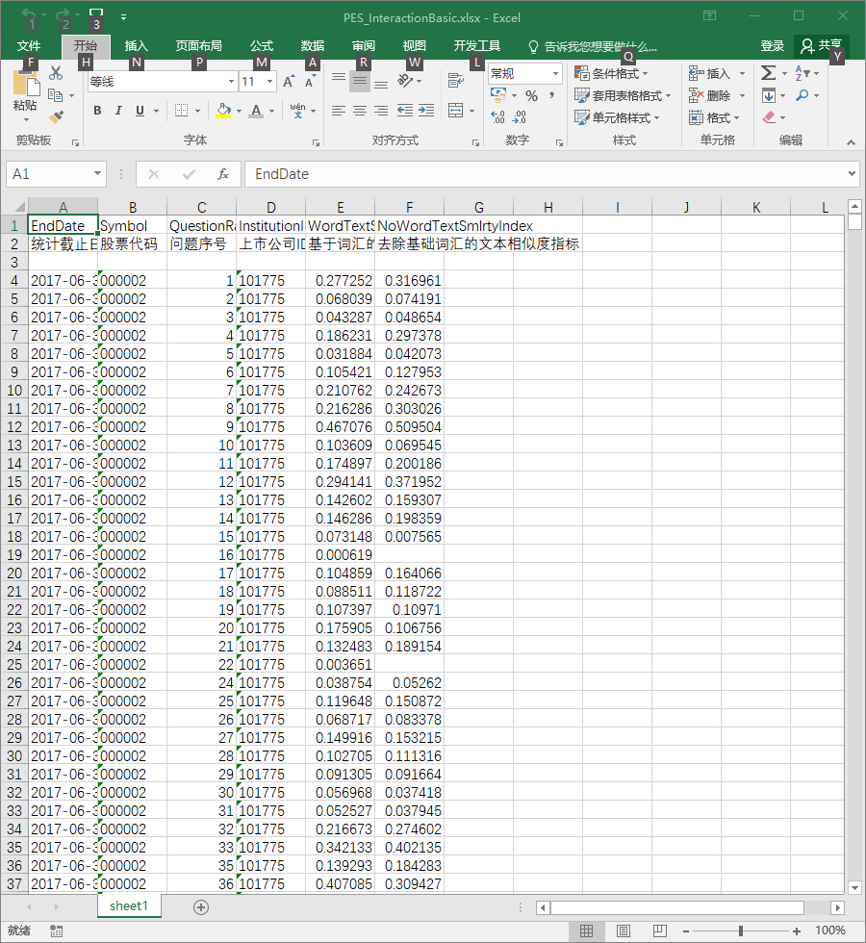Expand the number format dropdown 常规
This screenshot has height=943, width=866.
point(555,74)
